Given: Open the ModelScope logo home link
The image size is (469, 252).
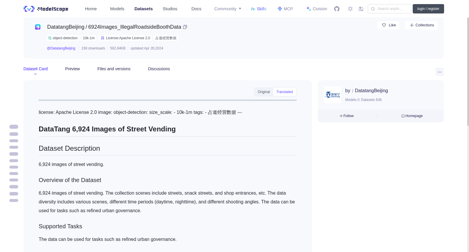Looking at the screenshot, I should (46, 9).
